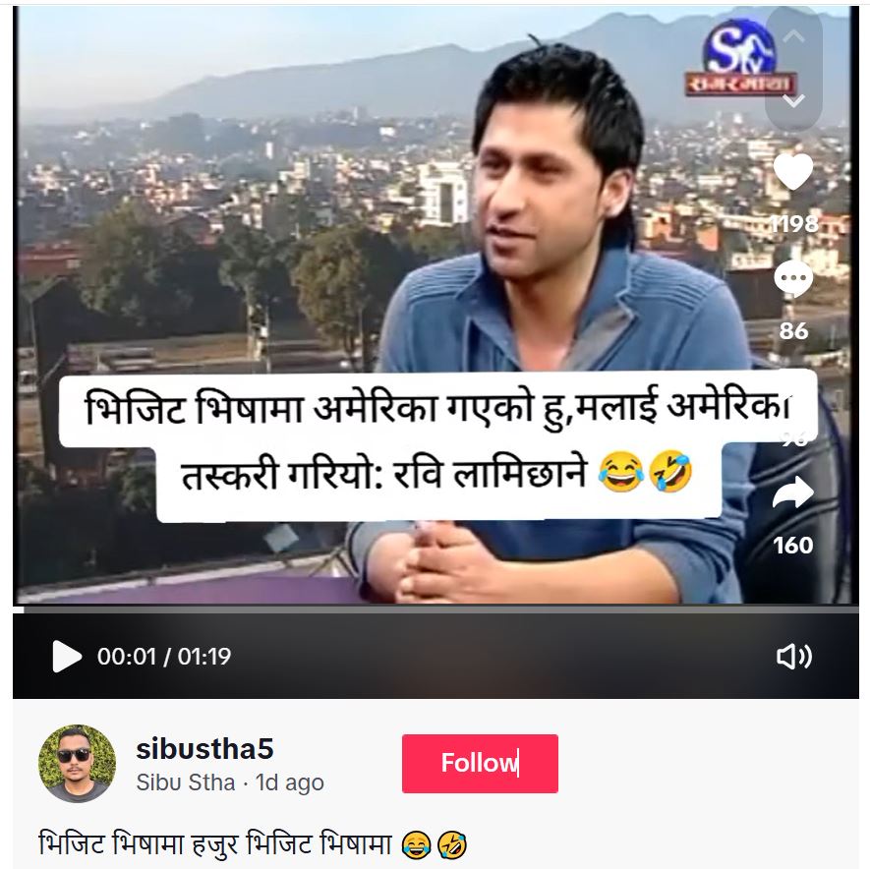Mute audio using the speaker icon

(794, 657)
